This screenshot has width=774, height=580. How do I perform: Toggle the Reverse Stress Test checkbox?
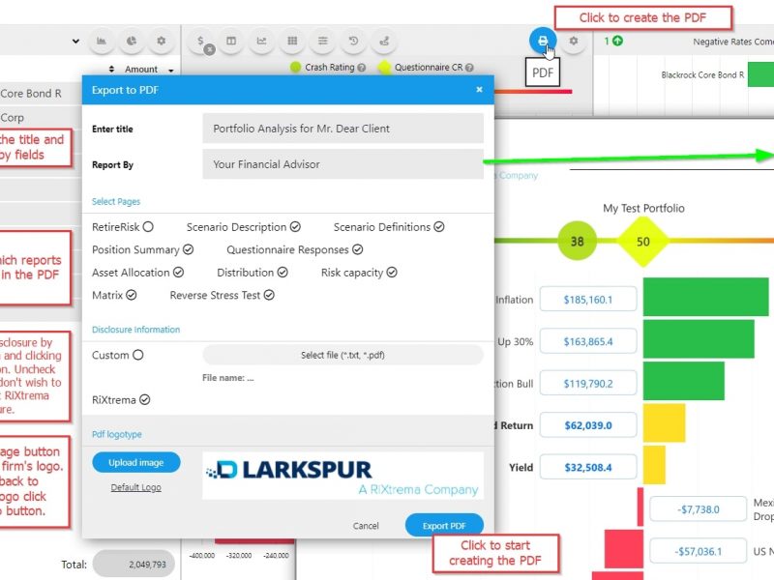[269, 295]
